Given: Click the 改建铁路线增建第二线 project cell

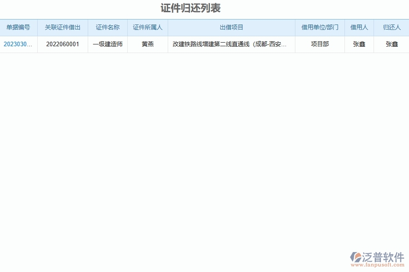Looking at the screenshot, I should [231, 44].
